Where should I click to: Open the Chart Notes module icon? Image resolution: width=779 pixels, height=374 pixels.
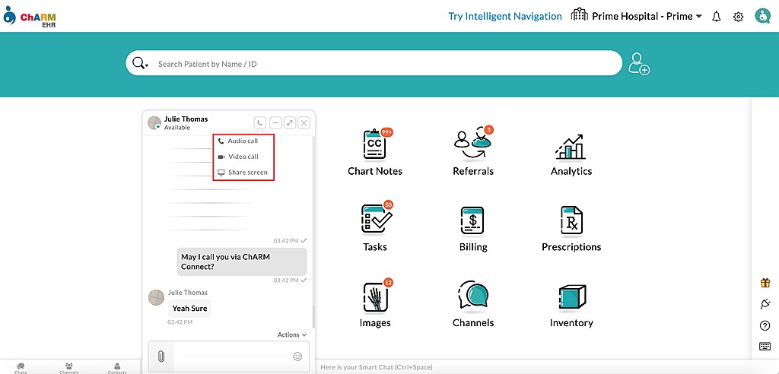[x=374, y=144]
